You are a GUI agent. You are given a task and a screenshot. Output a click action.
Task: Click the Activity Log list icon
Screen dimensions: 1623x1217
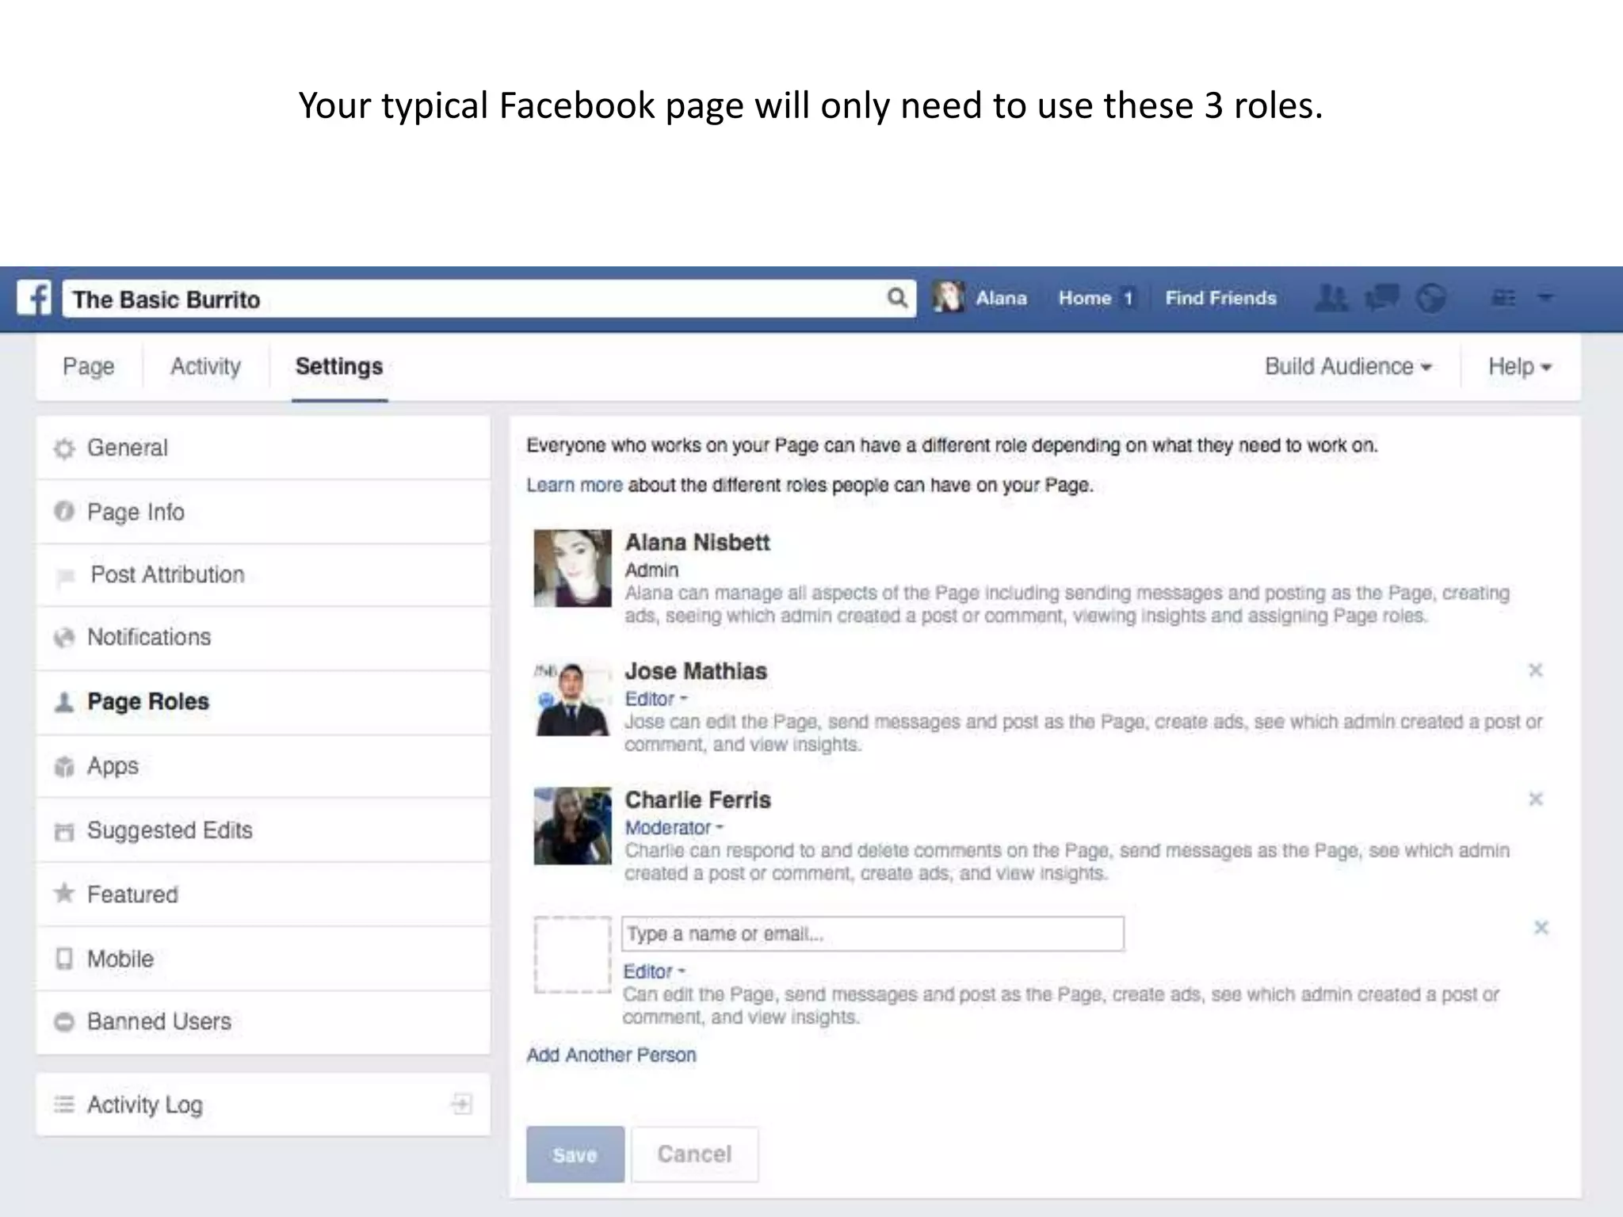tap(64, 1104)
